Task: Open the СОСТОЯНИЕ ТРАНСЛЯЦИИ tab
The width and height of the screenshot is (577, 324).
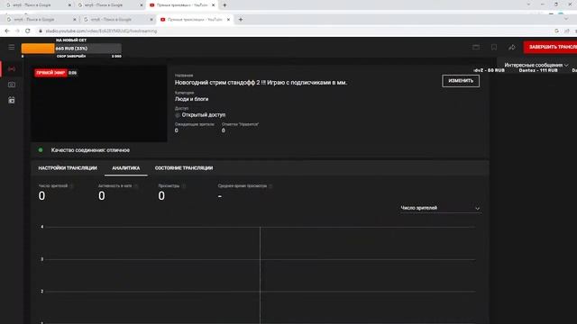Action: pos(184,168)
